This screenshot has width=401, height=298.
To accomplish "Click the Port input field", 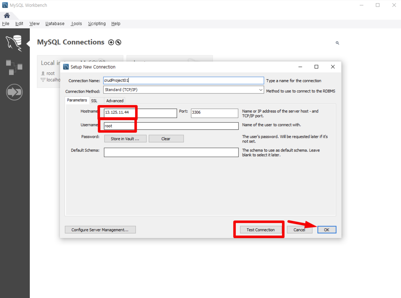I will 214,112.
